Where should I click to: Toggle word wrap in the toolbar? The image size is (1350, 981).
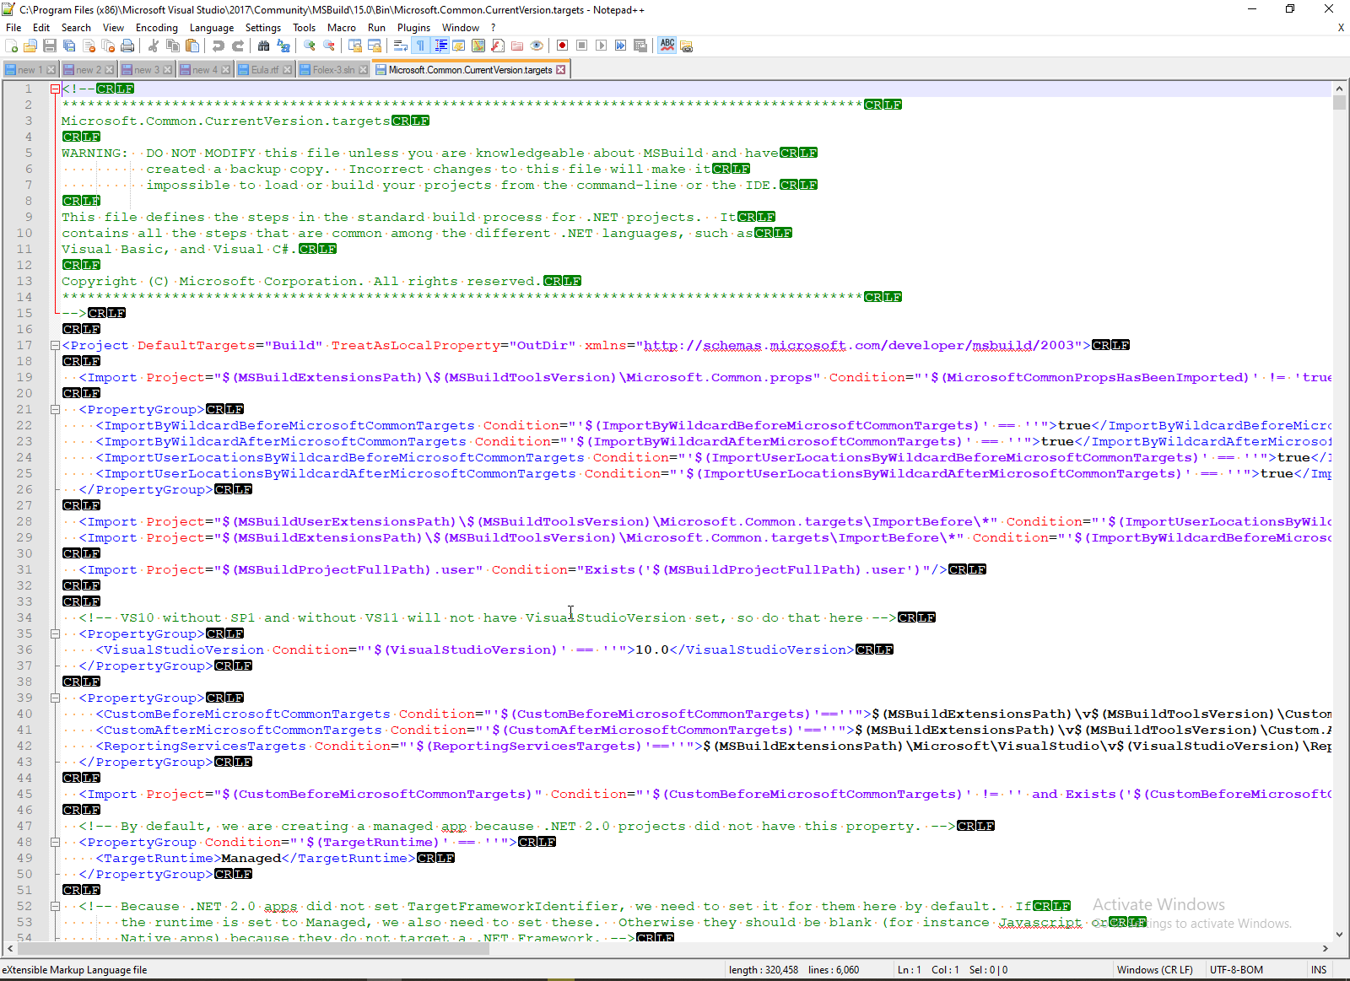[401, 46]
